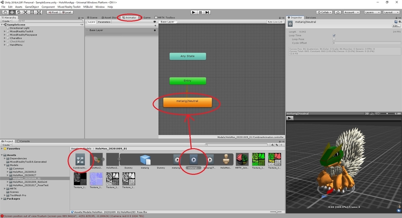
Task: Expand the HandMenu hierarchy item
Action: tap(5, 45)
